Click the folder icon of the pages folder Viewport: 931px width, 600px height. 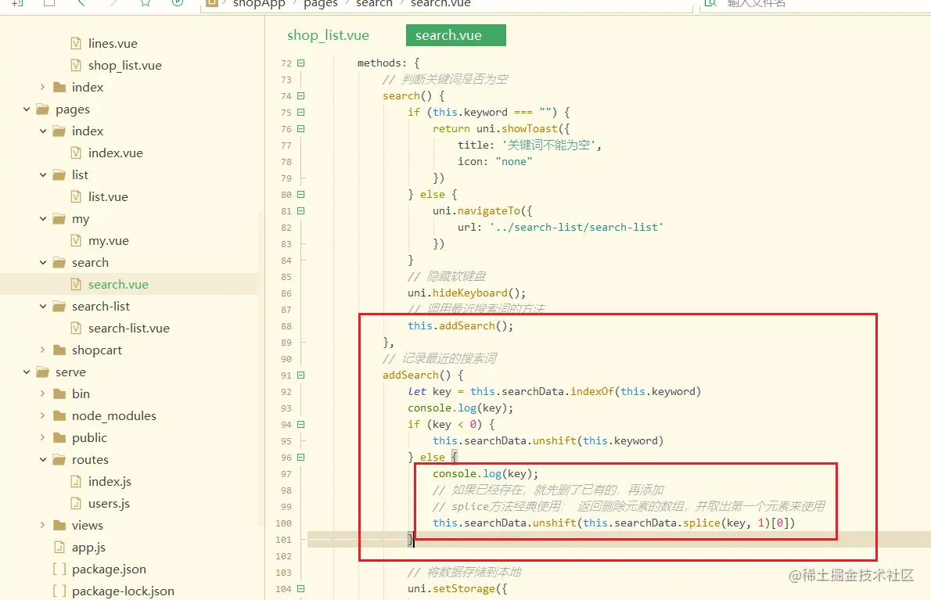pyautogui.click(x=43, y=110)
